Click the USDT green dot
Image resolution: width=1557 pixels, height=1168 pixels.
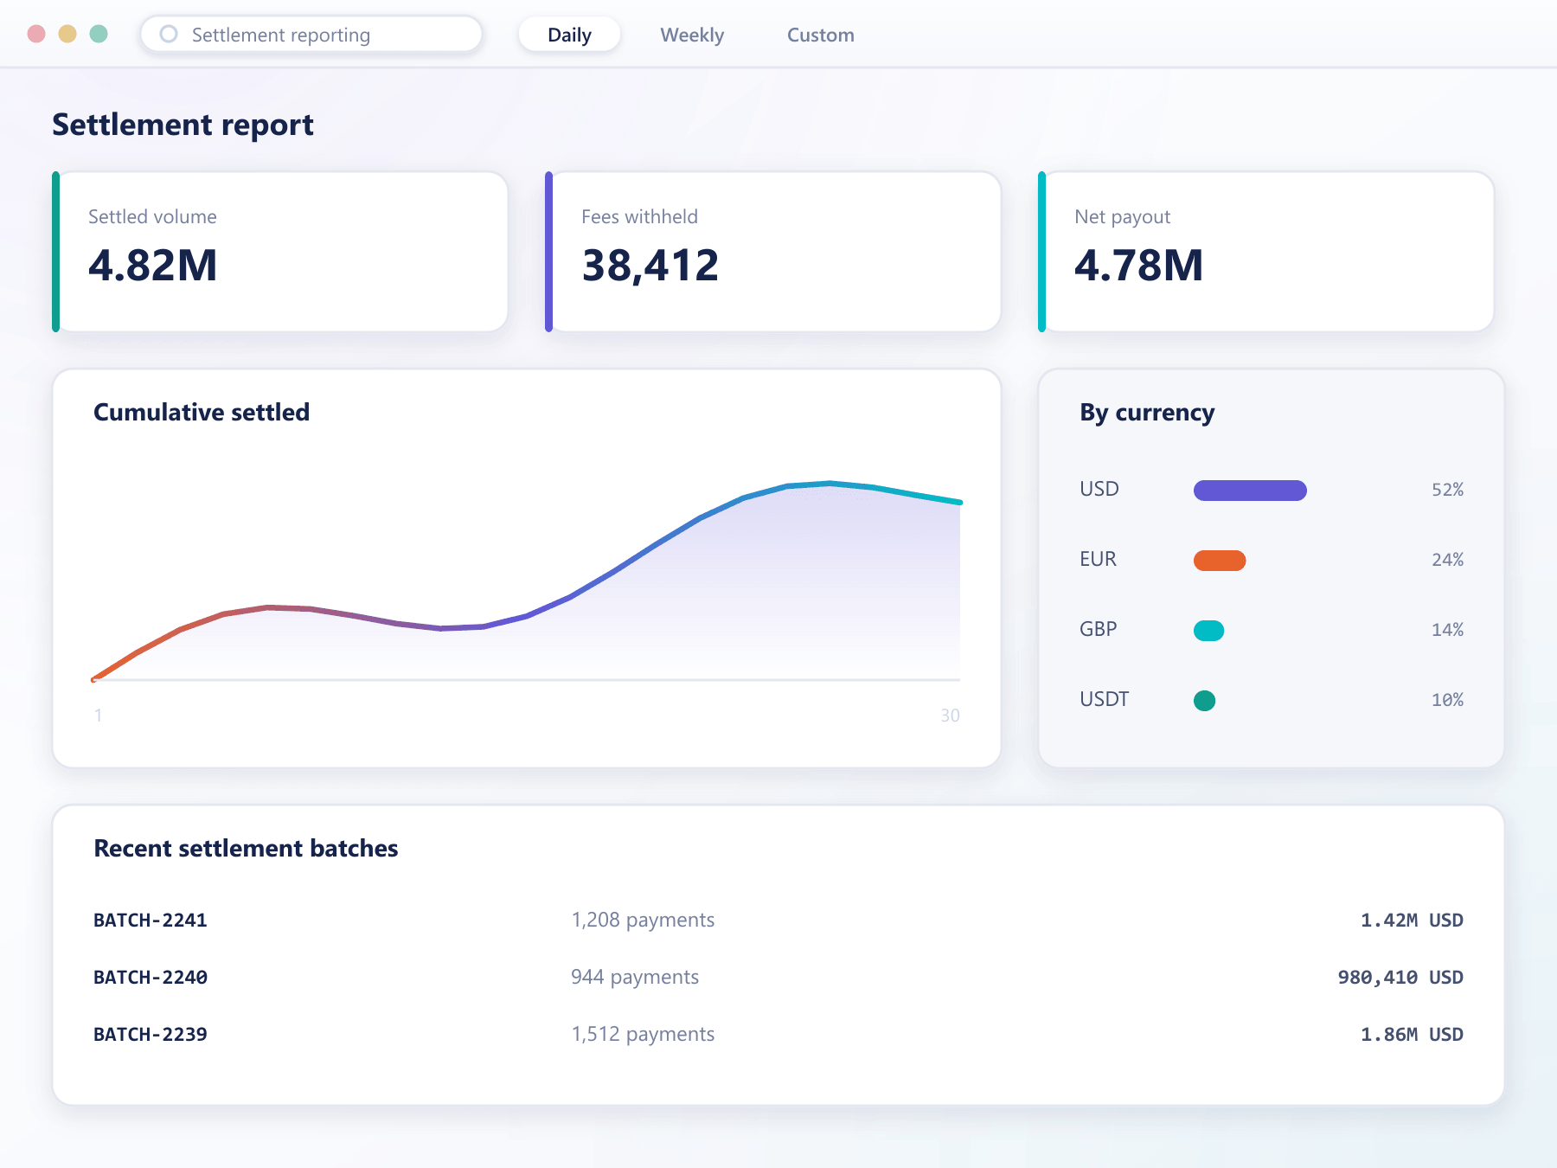click(x=1204, y=701)
